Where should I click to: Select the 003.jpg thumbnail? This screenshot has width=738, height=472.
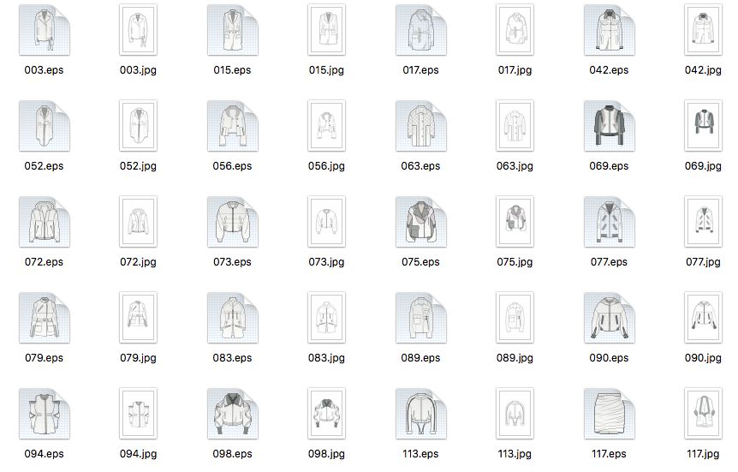click(139, 30)
